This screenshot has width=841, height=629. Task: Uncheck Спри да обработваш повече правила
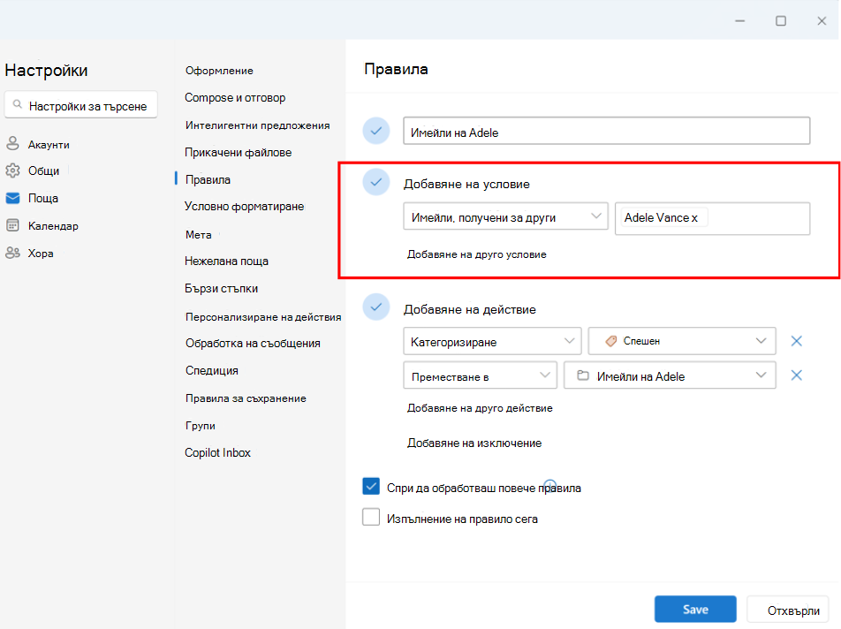(x=371, y=487)
